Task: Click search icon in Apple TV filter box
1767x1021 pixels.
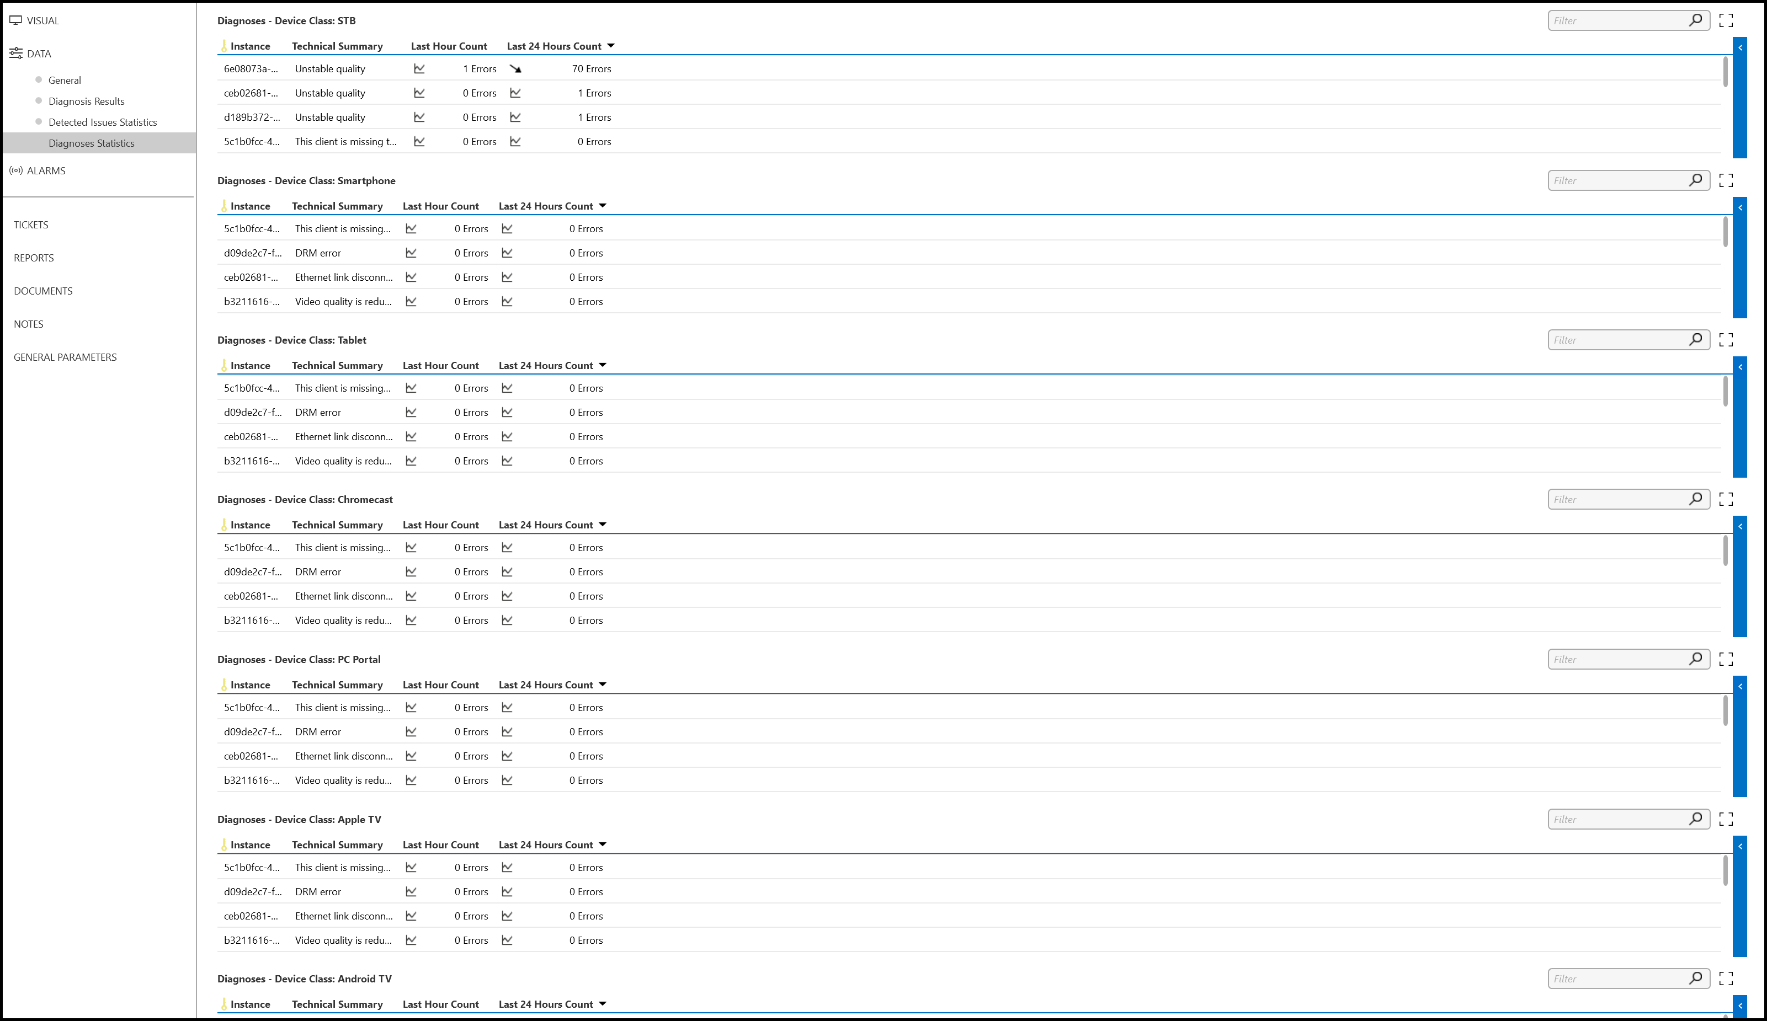Action: coord(1695,819)
